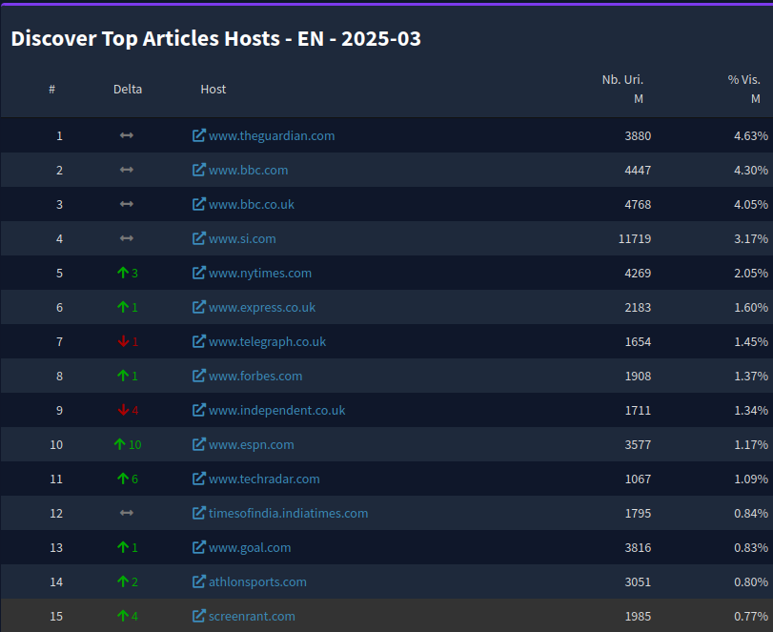Select the 3816 Nb. Uri. value
The height and width of the screenshot is (632, 773).
[x=638, y=548]
